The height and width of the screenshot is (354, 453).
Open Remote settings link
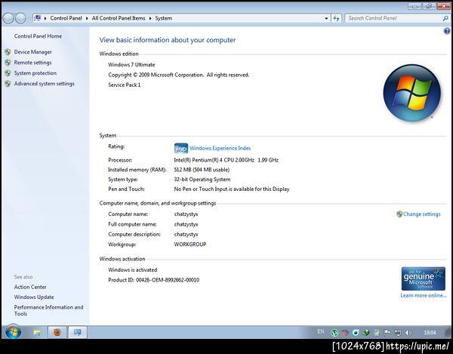(32, 63)
